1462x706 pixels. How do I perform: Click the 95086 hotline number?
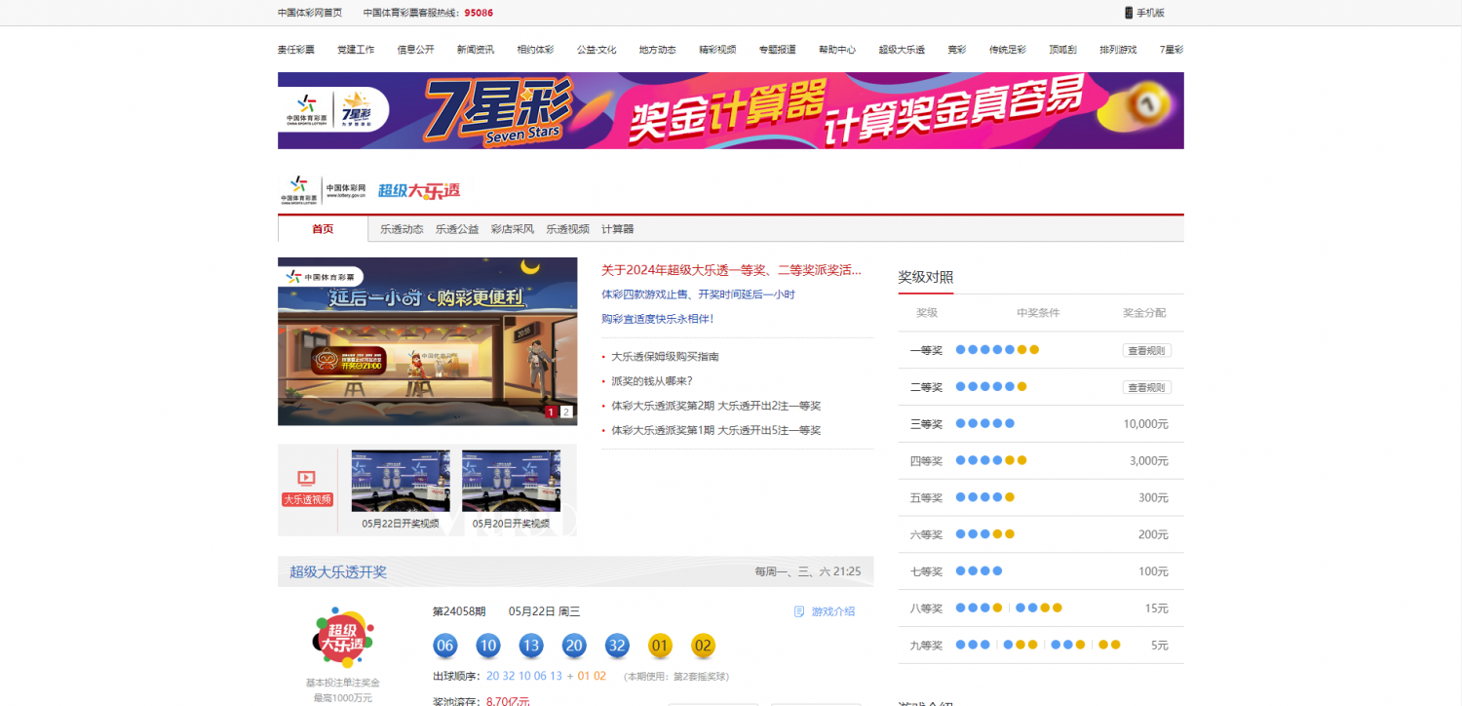pos(479,13)
